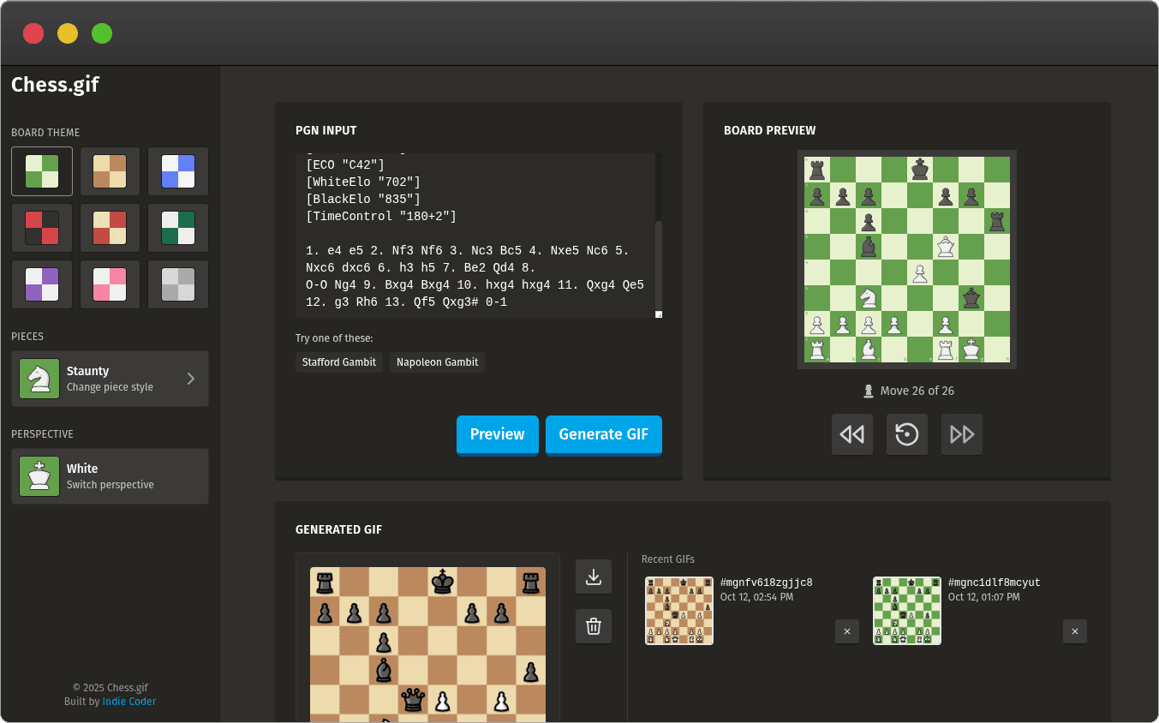Delete the generated GIF with trash icon
Screen dimensions: 1159x723
593,626
